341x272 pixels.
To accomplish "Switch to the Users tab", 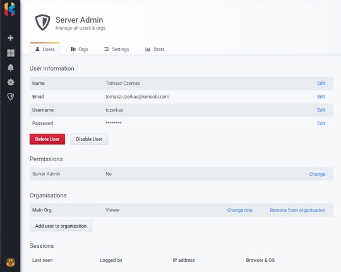I will (x=45, y=49).
